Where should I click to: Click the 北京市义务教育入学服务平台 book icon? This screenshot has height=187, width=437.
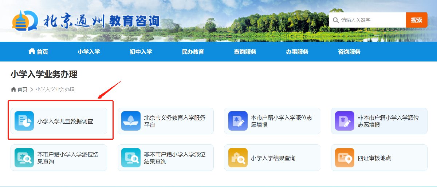pos(131,121)
